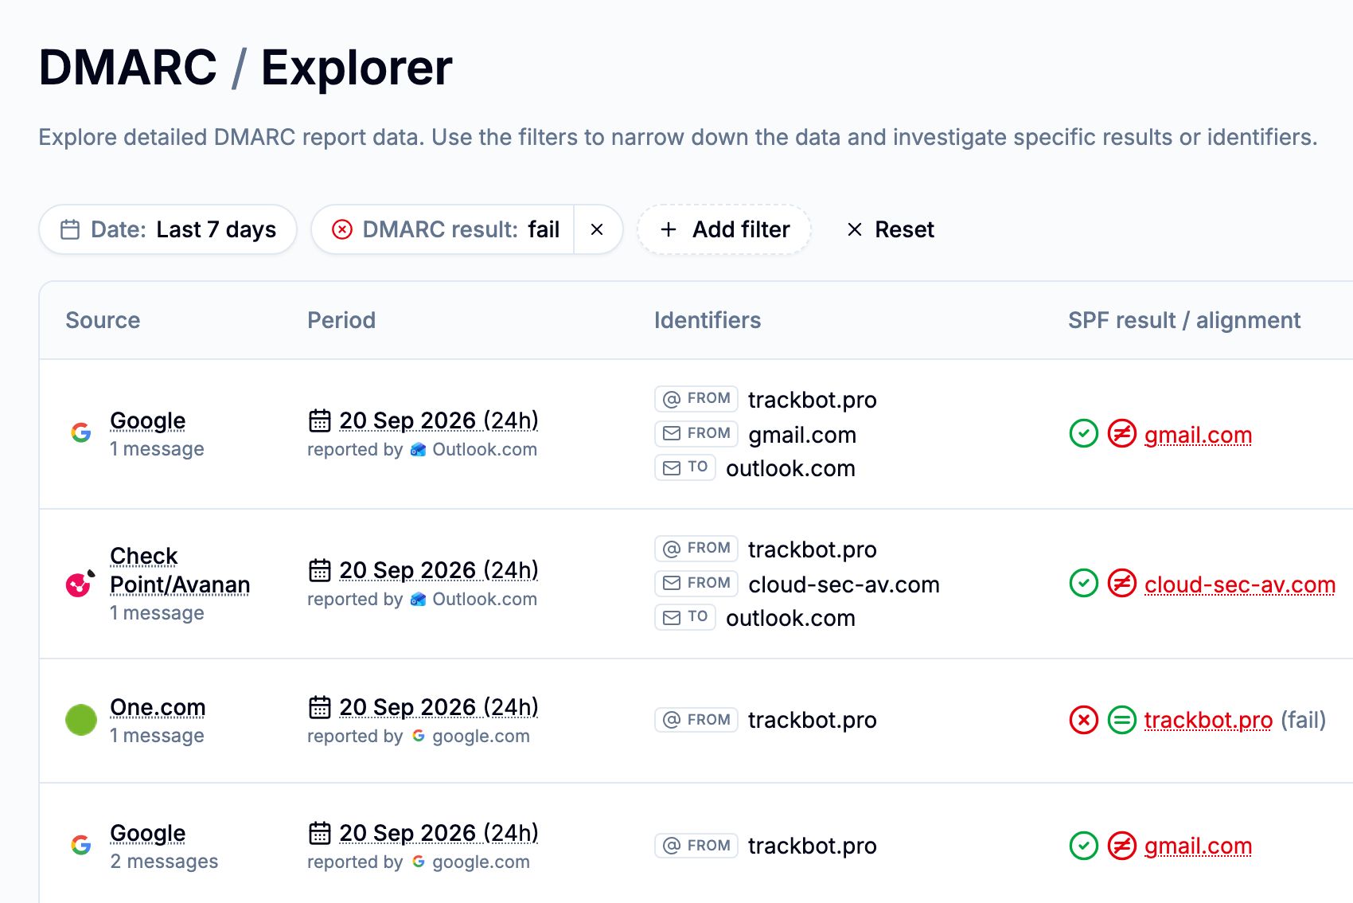Click red SPF fail icon in One.com row

[x=1083, y=720]
